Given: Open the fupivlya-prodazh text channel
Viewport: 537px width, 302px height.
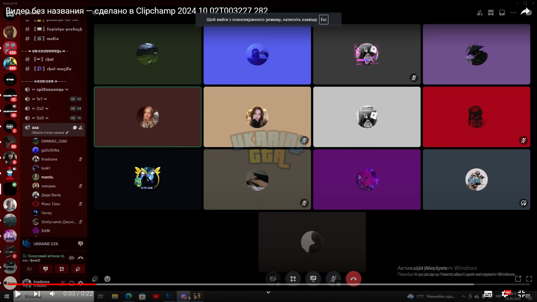Looking at the screenshot, I should click(x=54, y=29).
